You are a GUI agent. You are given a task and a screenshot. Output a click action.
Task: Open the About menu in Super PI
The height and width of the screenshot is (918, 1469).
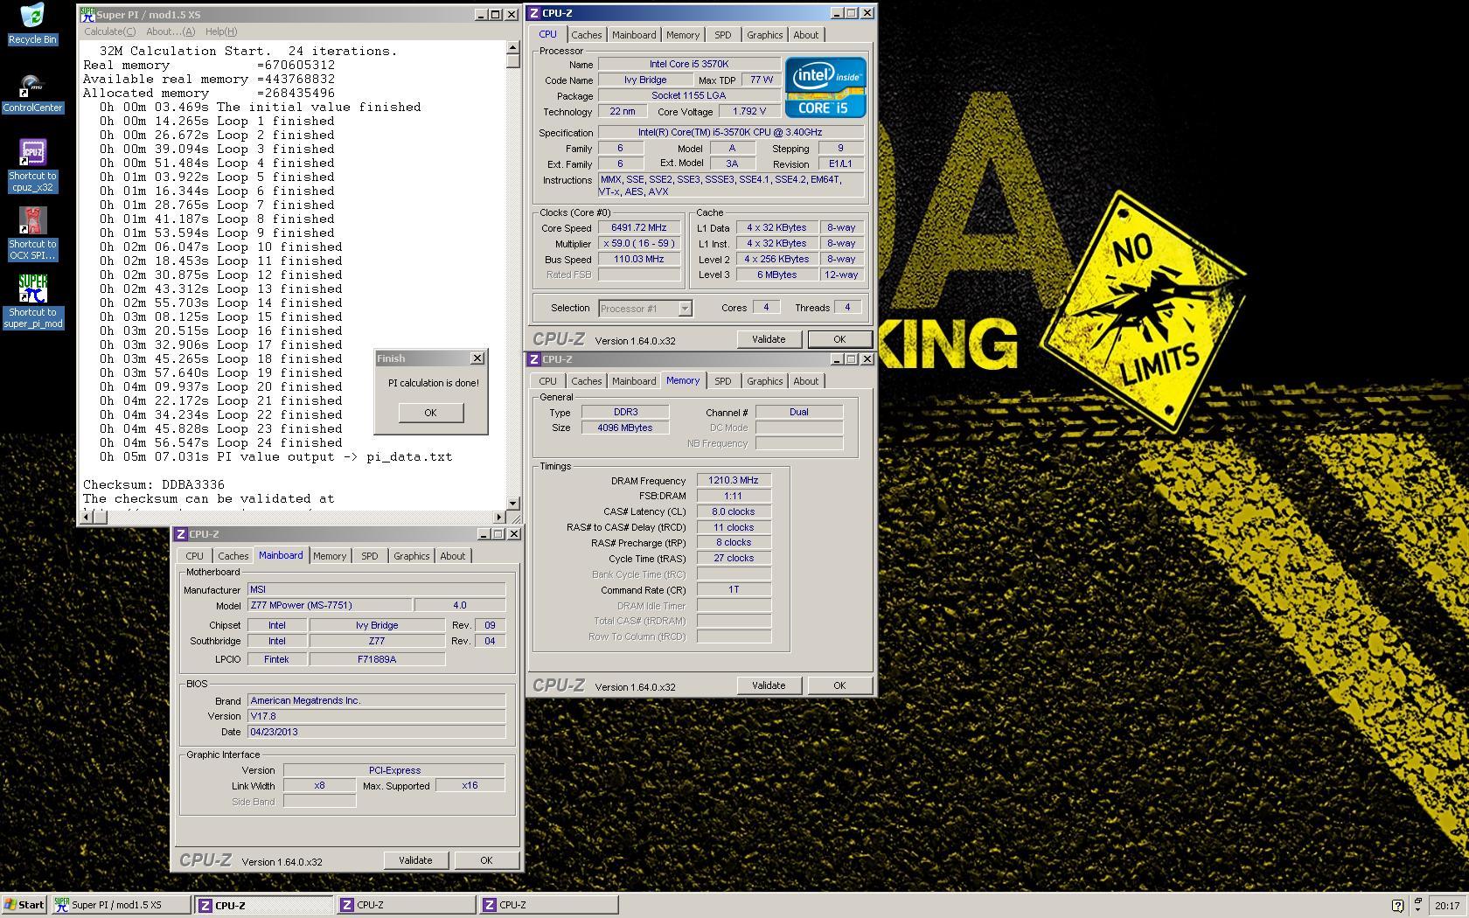(171, 31)
